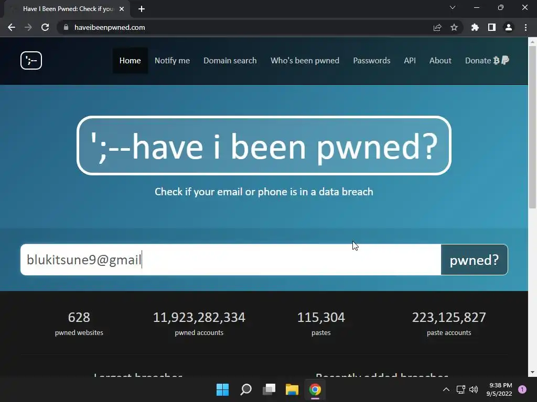Open network settings from the tray

pos(460,389)
